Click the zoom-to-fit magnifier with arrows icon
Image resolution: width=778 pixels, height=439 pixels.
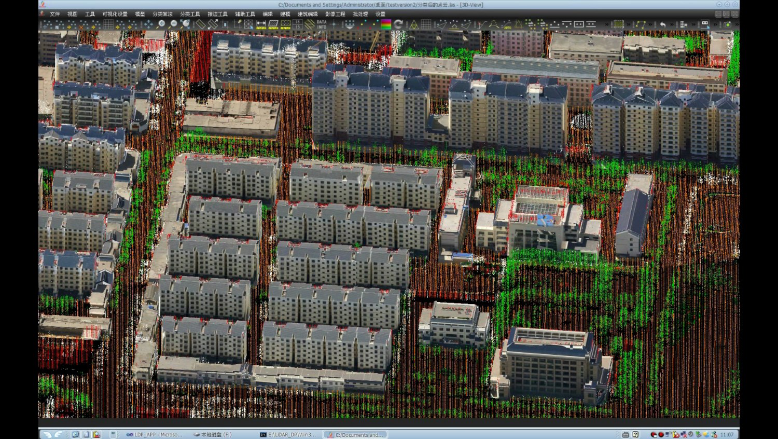click(x=185, y=24)
